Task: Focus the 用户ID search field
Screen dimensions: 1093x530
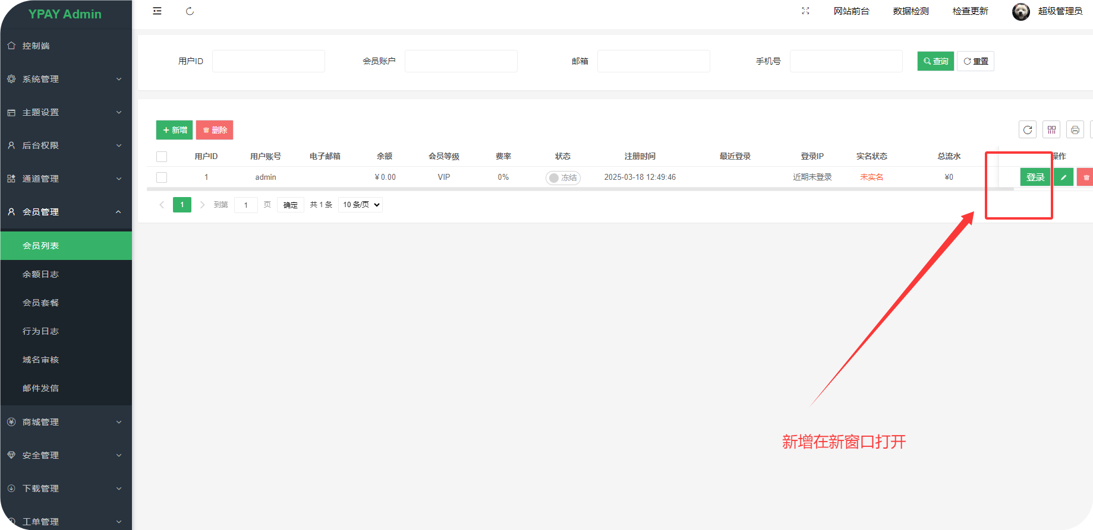Action: (269, 61)
